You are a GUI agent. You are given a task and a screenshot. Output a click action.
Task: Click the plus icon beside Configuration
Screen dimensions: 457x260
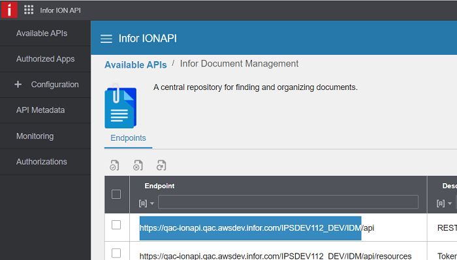coord(18,84)
